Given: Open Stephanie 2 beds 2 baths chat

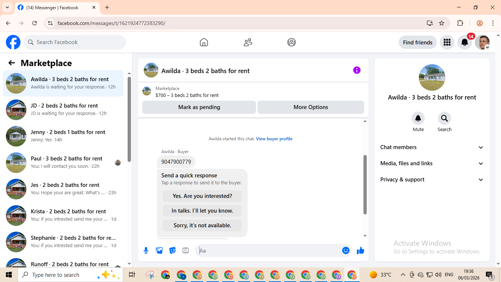Looking at the screenshot, I should tap(63, 242).
